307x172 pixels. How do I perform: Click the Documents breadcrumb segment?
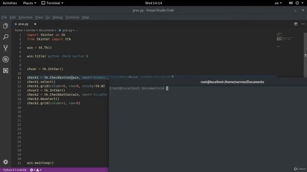[x=46, y=30]
